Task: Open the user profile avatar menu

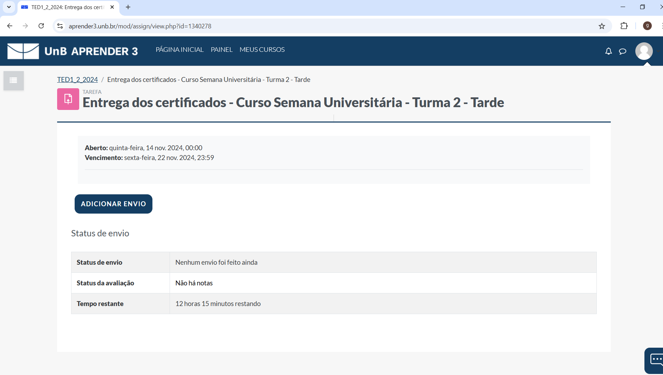Action: point(644,51)
